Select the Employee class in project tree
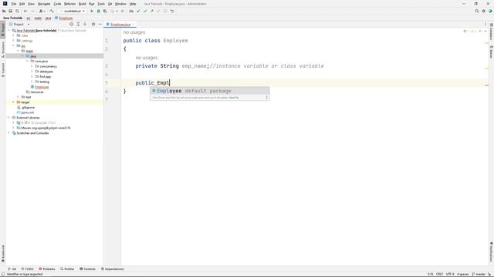 coord(42,87)
